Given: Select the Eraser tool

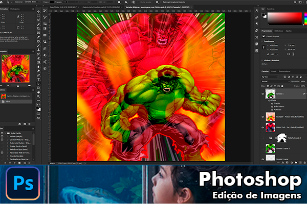Looking at the screenshot, I should [38, 58].
